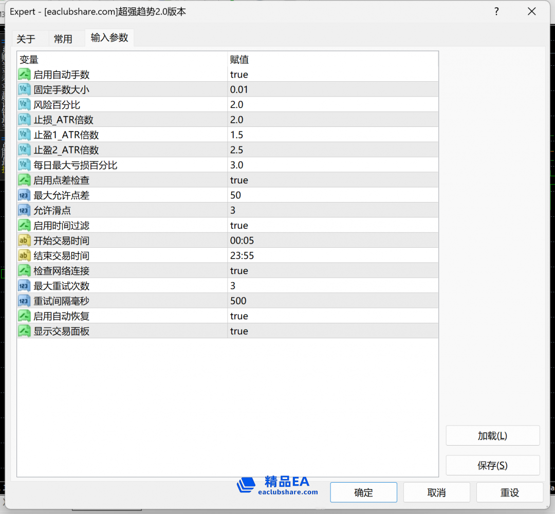This screenshot has height=514, width=555.
Task: Switch to the 关于 tab
Action: tap(26, 39)
